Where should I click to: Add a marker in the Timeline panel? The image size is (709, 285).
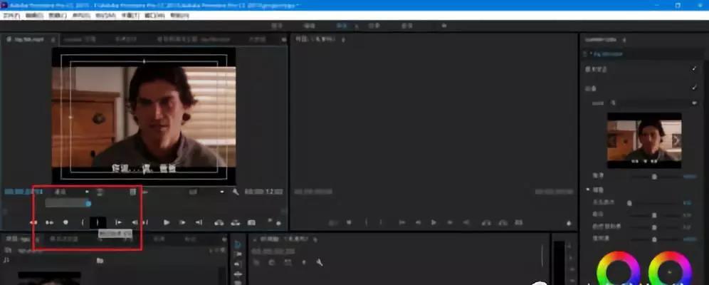(x=304, y=262)
